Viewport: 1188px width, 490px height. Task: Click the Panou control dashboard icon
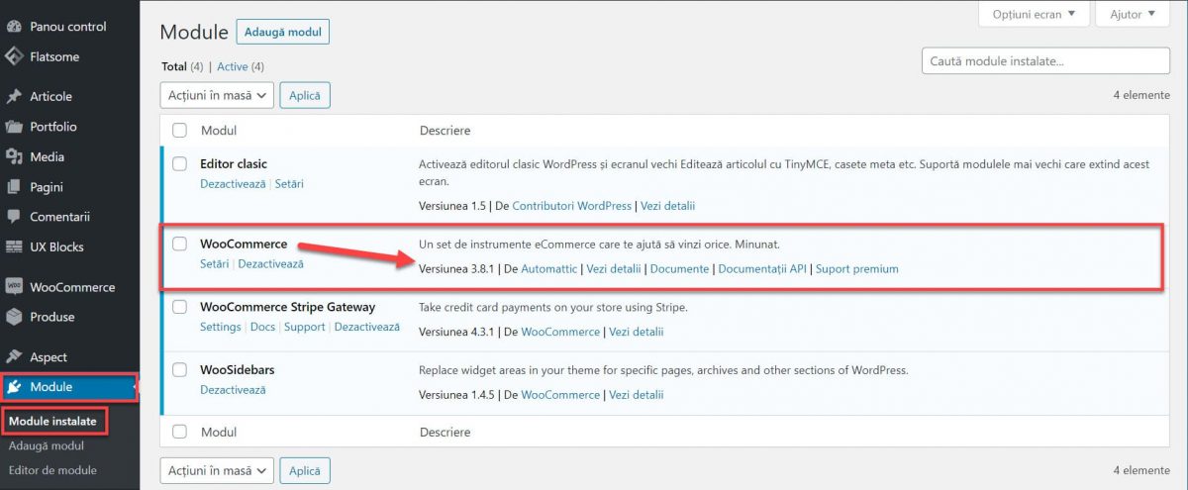point(14,27)
